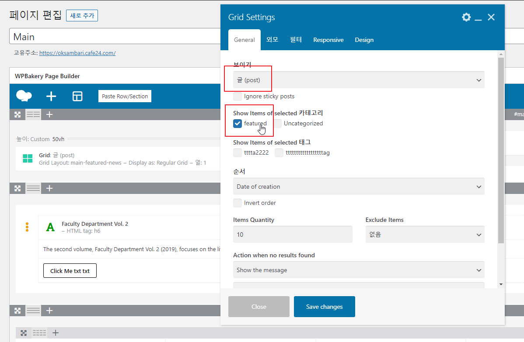Open Grid Settings gear options icon
The width and height of the screenshot is (524, 342).
coord(466,17)
